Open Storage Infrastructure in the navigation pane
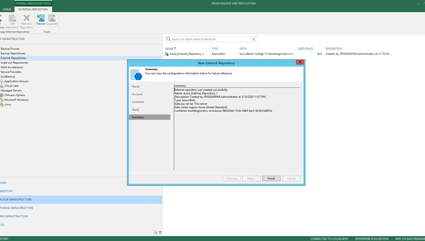 coord(81,208)
